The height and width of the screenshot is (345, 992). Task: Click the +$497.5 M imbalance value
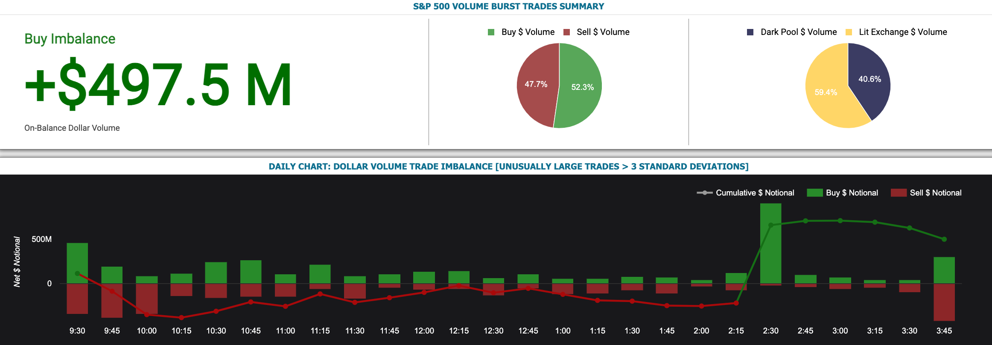[x=158, y=85]
